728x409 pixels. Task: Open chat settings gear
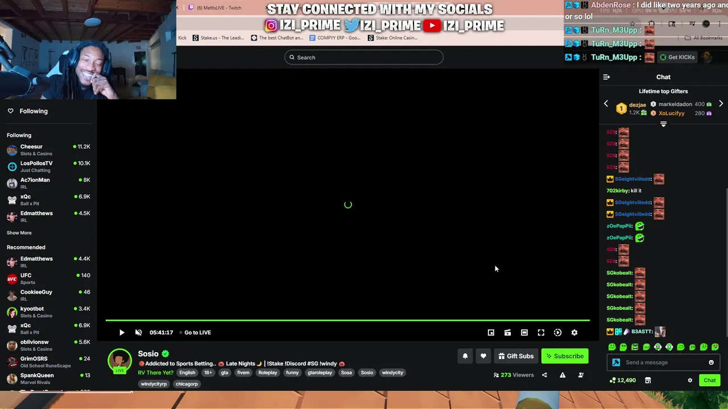coord(690,380)
